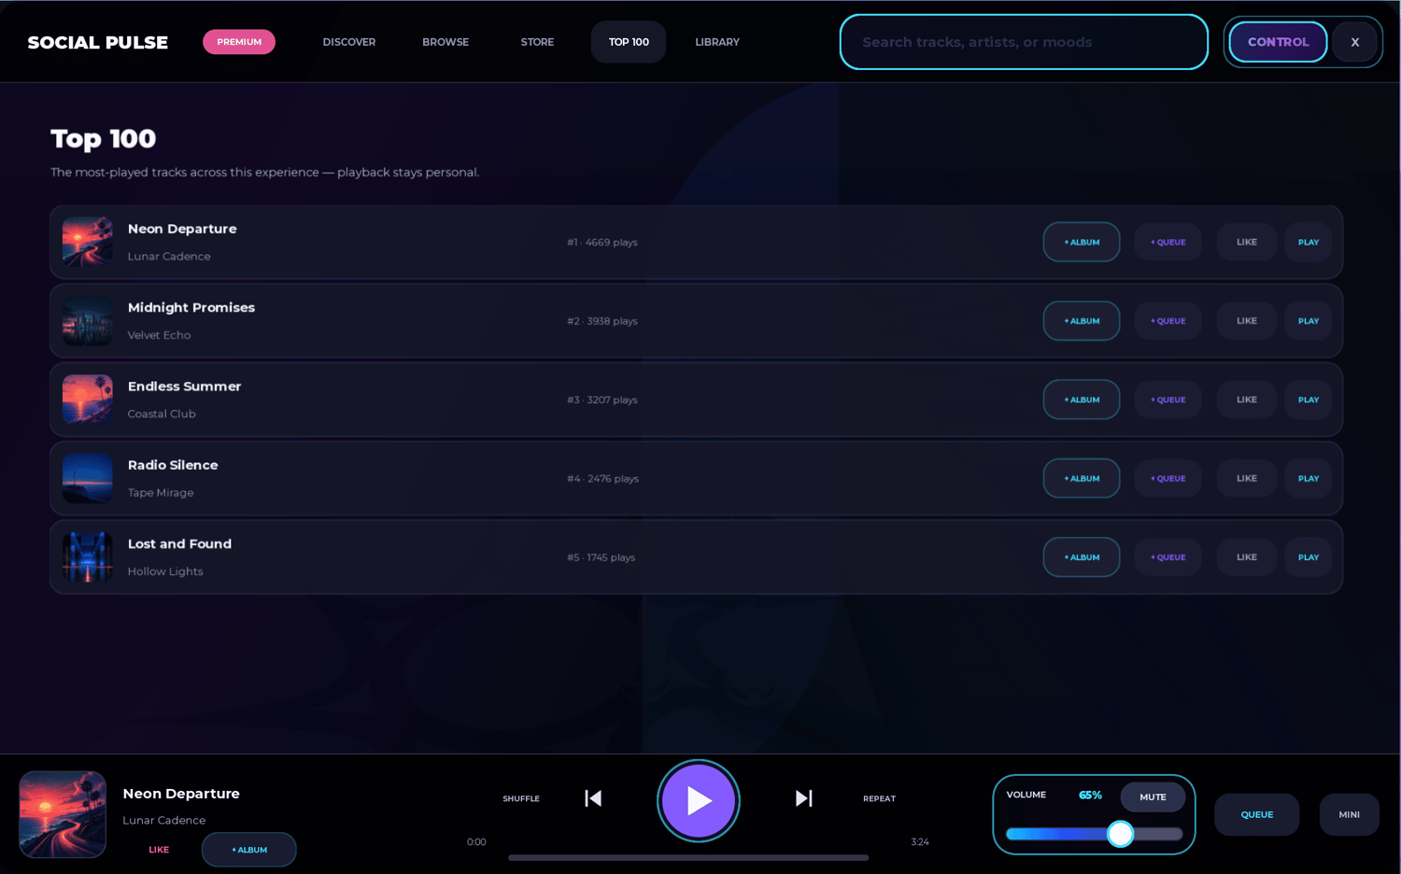This screenshot has height=874, width=1401.
Task: Skip to the next track
Action: pyautogui.click(x=803, y=798)
